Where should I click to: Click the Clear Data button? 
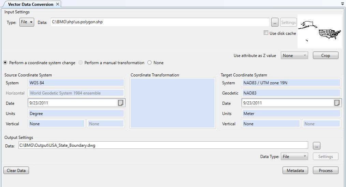point(16,170)
